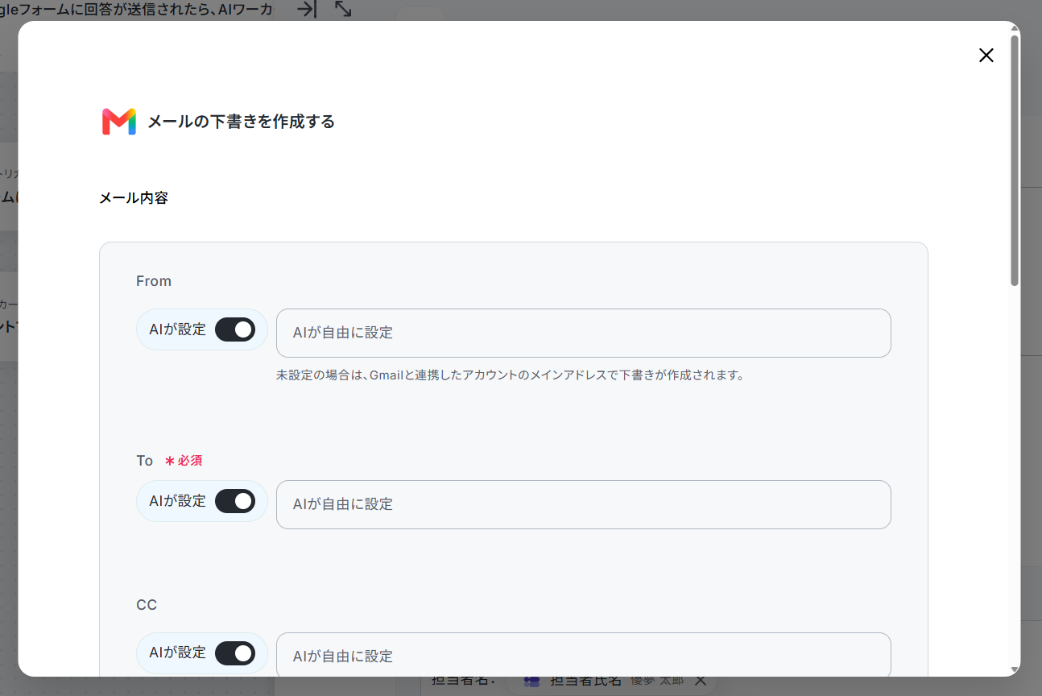Remove the 担当者氏名 tag with its X

tap(700, 681)
